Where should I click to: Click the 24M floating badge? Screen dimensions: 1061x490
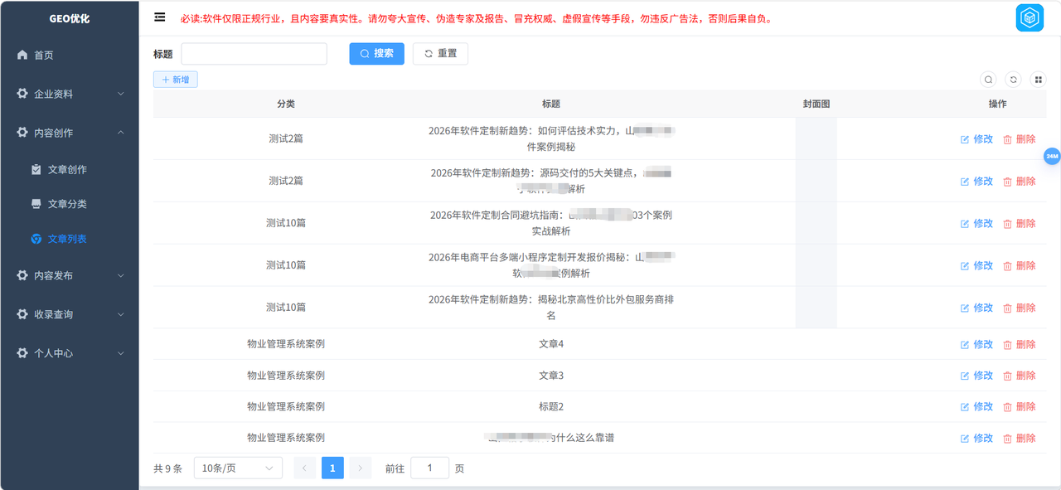point(1052,156)
